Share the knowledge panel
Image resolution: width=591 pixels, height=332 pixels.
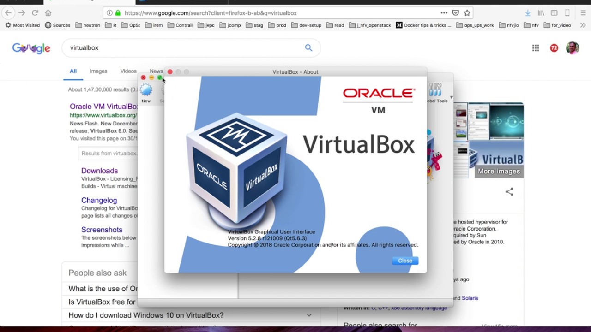tap(509, 192)
